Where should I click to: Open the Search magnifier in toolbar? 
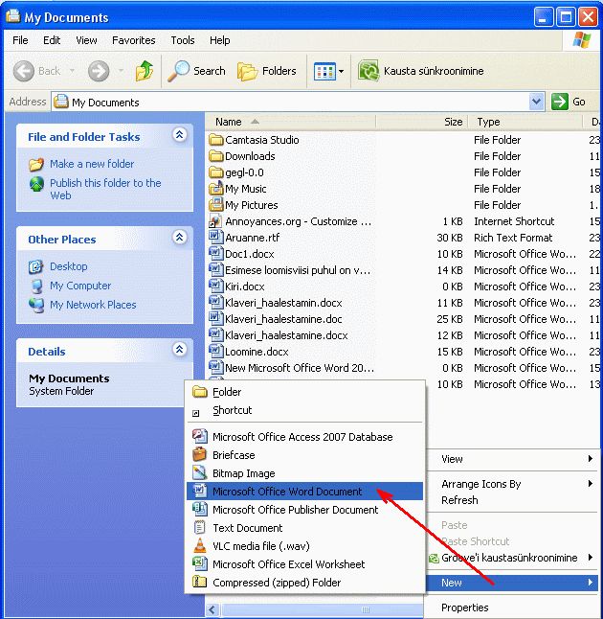click(178, 71)
